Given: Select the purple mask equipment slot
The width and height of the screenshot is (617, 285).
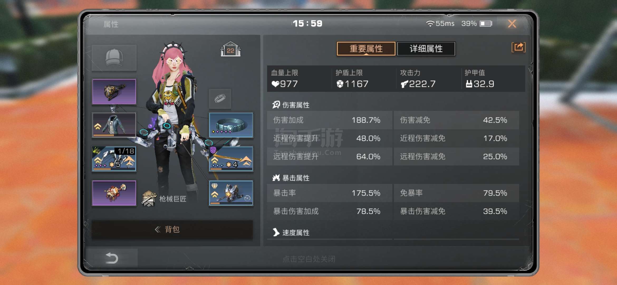Looking at the screenshot, I should coord(114,92).
